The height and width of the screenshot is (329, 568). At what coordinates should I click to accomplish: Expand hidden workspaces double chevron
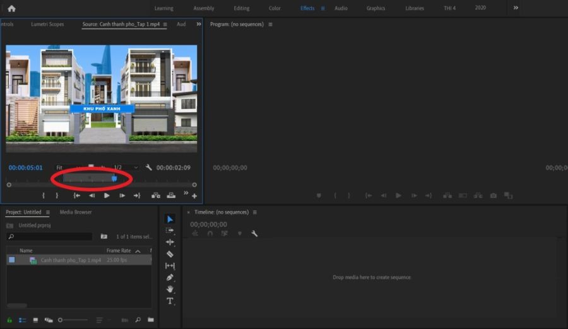tap(516, 8)
